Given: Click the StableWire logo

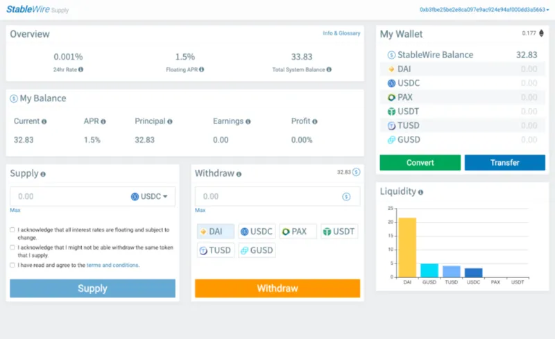Looking at the screenshot, I should click(x=28, y=9).
